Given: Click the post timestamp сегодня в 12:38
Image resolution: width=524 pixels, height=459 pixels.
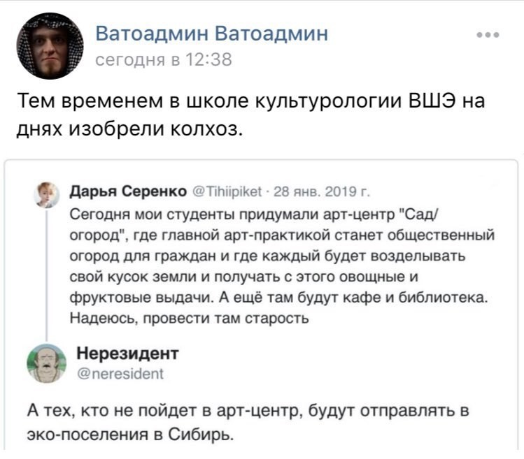Looking at the screenshot, I should coord(163,60).
